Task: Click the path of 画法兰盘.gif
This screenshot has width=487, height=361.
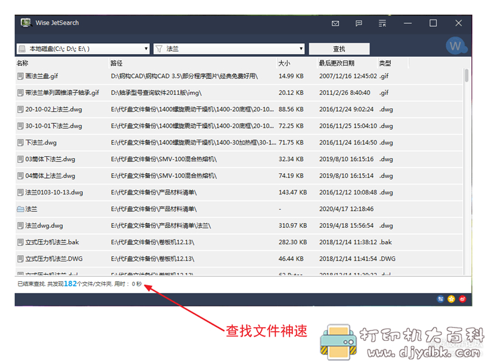Action: click(184, 76)
